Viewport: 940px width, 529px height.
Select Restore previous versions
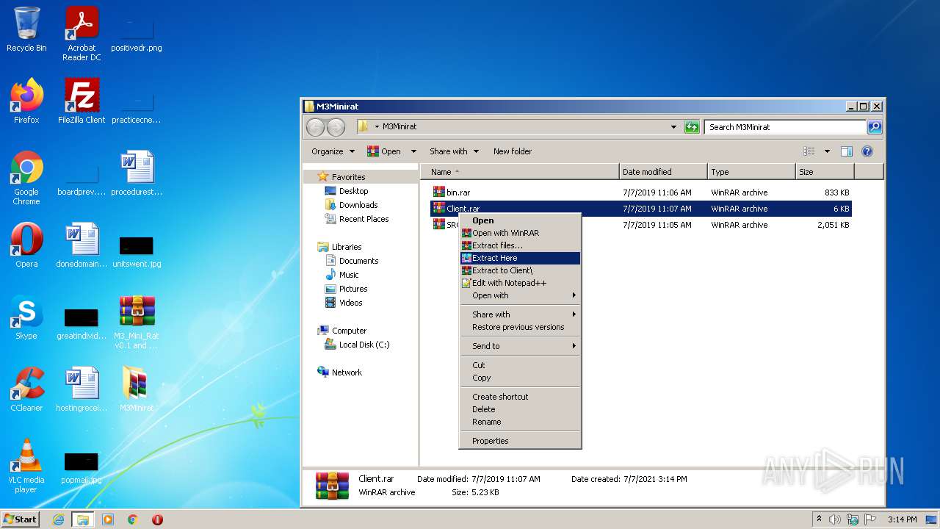520,327
